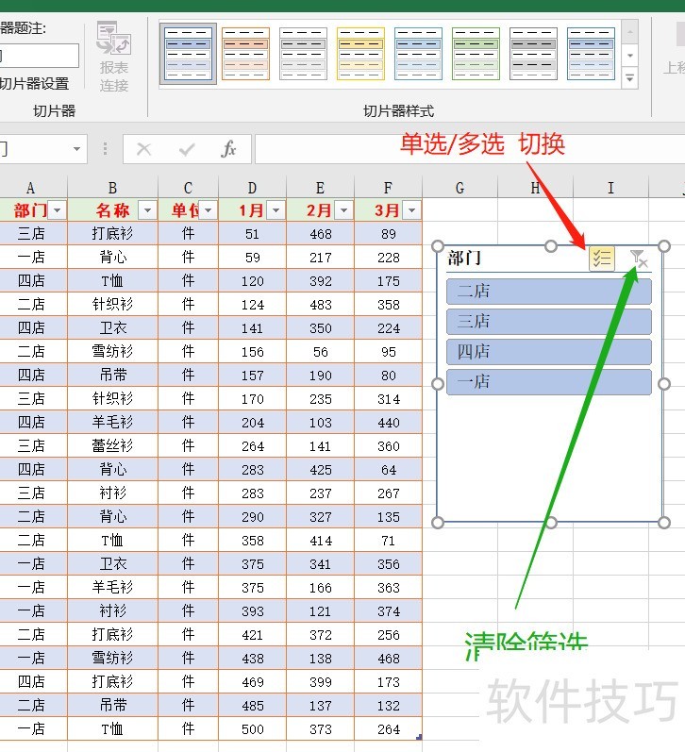Select column C header
This screenshot has width=685, height=752.
click(x=188, y=188)
